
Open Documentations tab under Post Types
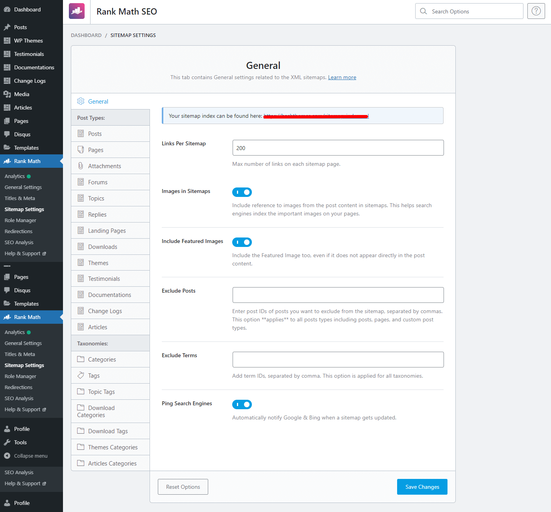click(x=111, y=295)
